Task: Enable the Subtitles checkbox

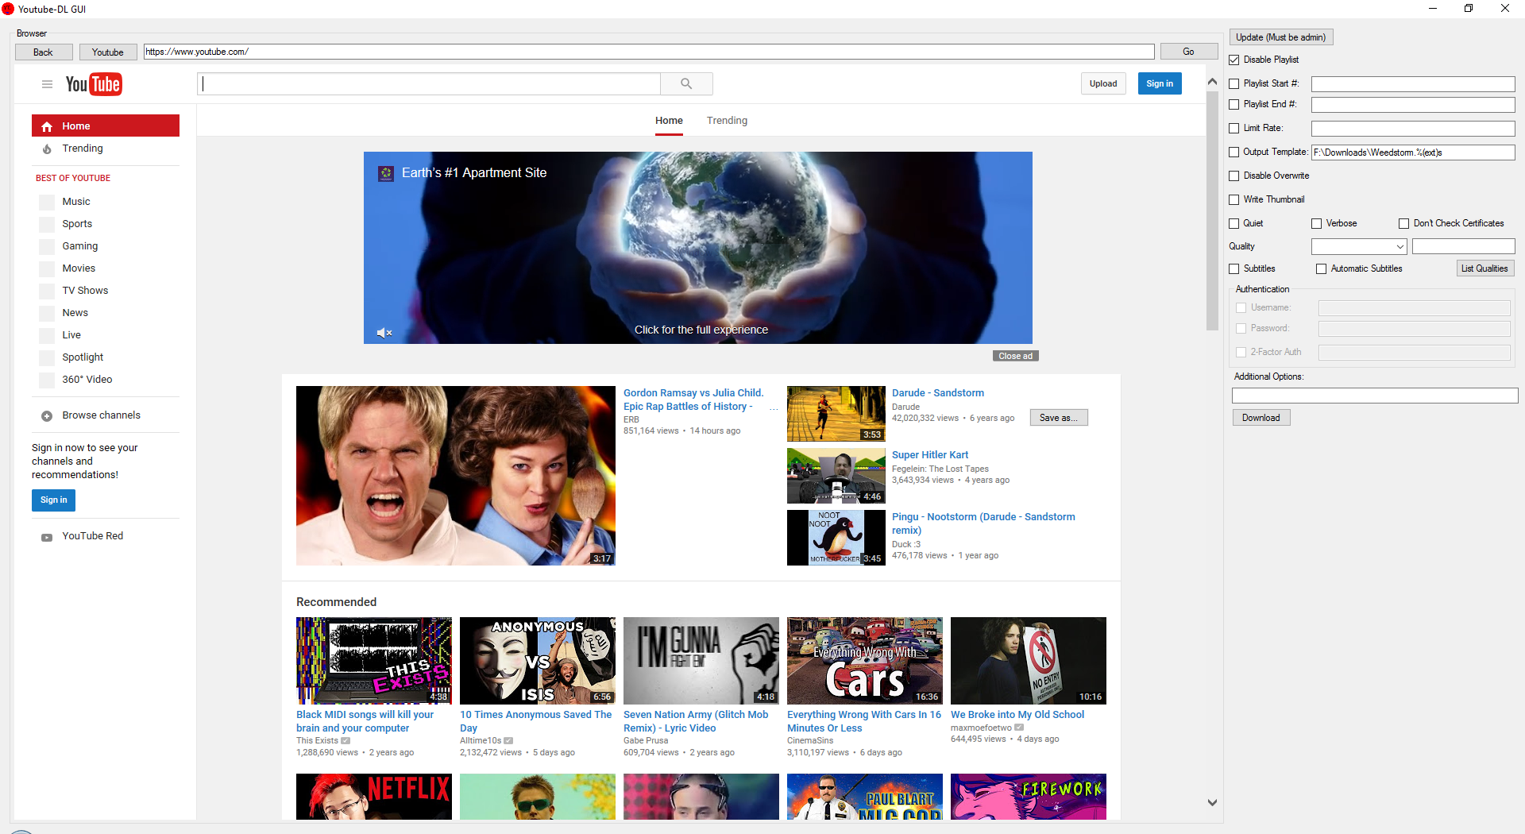Action: 1234,268
